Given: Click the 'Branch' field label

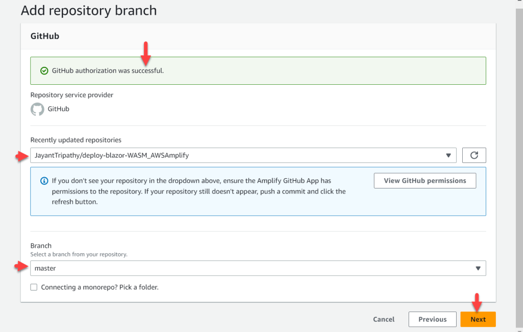Looking at the screenshot, I should pyautogui.click(x=41, y=246).
